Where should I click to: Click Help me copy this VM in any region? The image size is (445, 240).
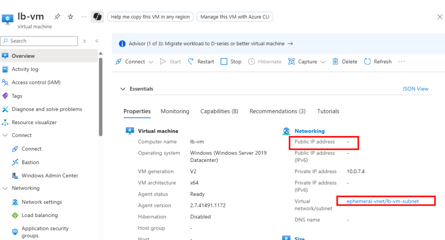pyautogui.click(x=150, y=17)
